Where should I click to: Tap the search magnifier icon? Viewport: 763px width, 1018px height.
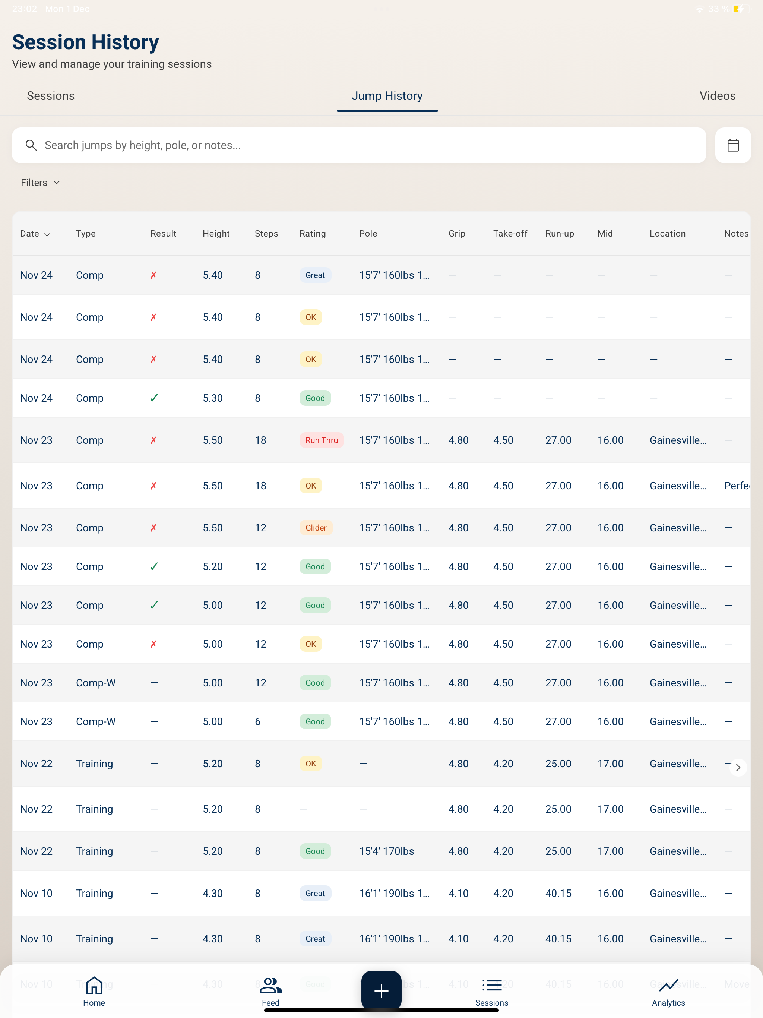31,145
